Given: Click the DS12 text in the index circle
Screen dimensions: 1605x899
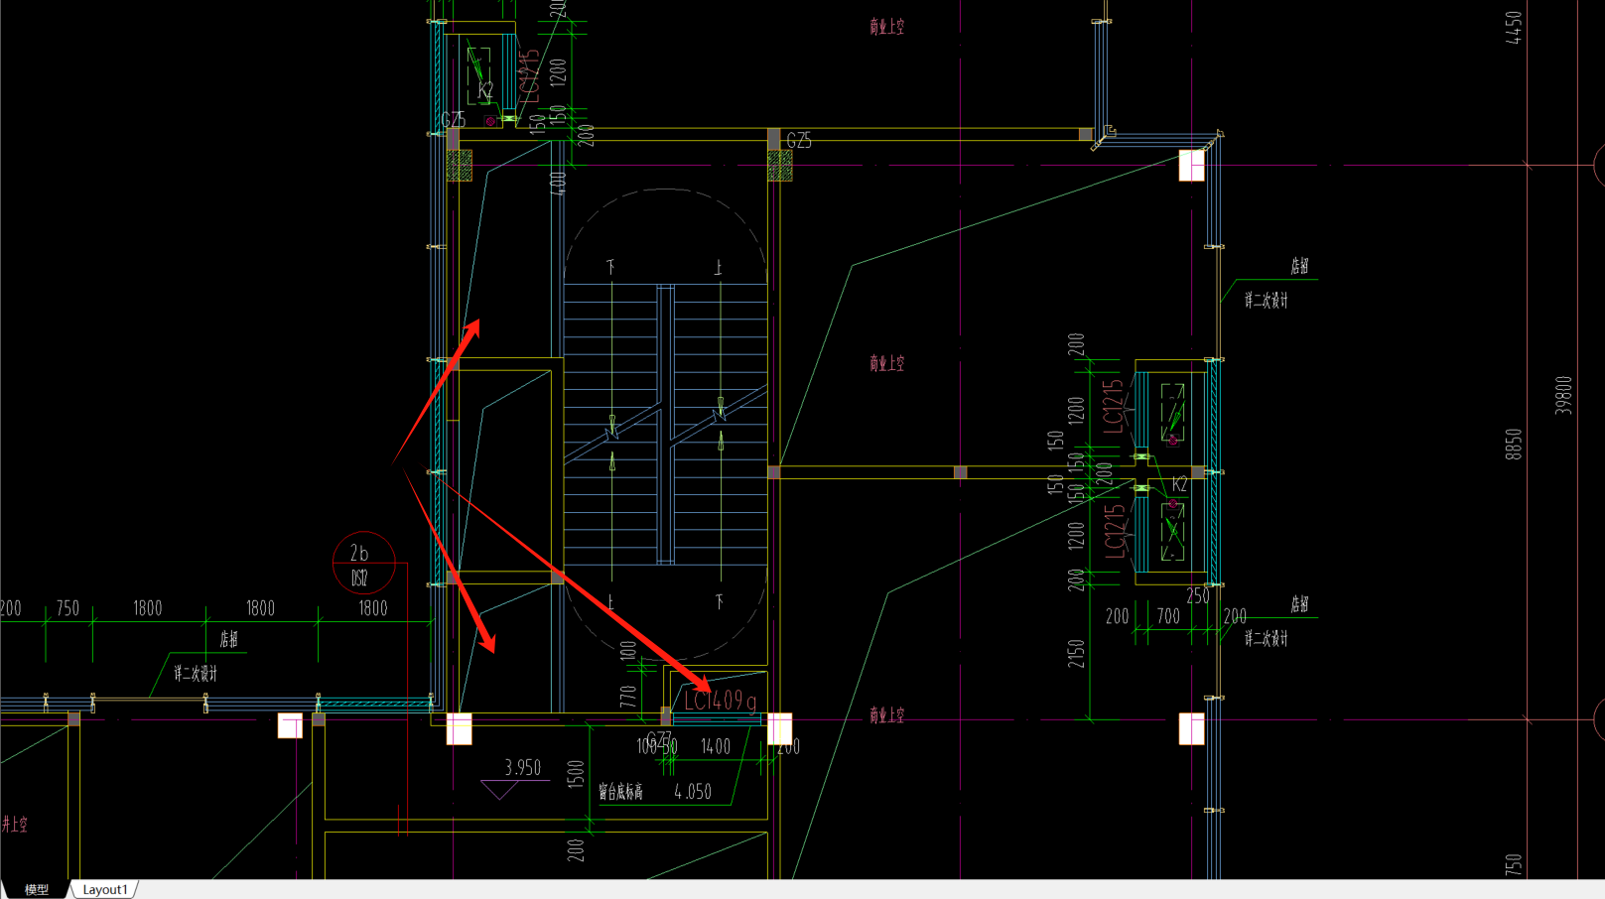Looking at the screenshot, I should click(x=359, y=578).
